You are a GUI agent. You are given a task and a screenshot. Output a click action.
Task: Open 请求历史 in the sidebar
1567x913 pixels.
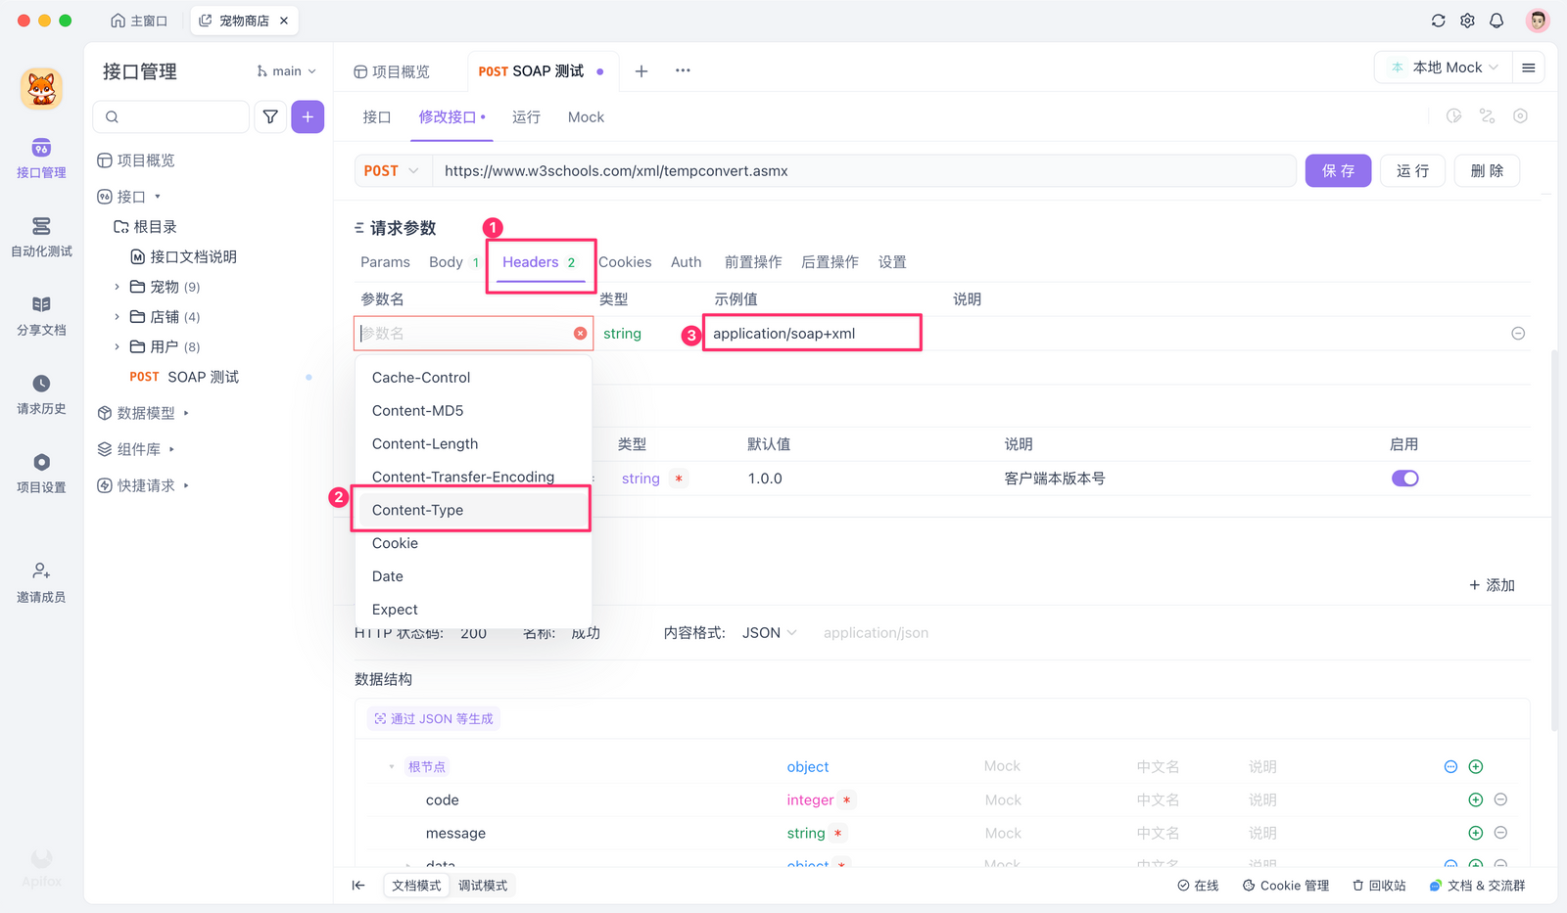click(x=41, y=394)
